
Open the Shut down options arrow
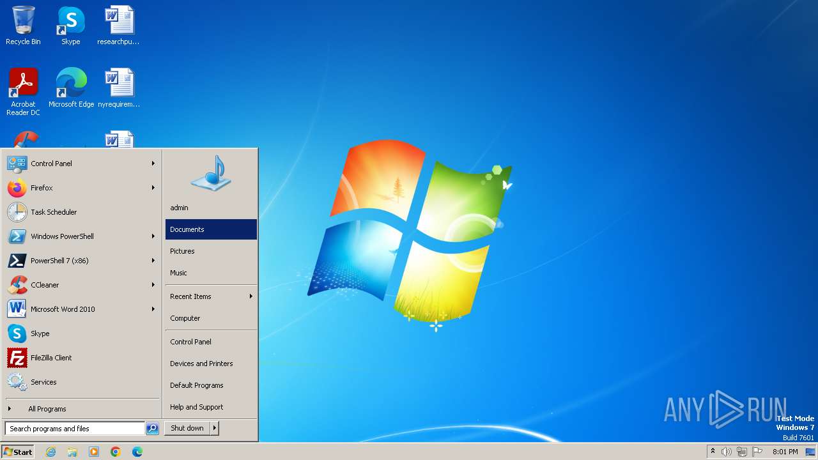[215, 428]
